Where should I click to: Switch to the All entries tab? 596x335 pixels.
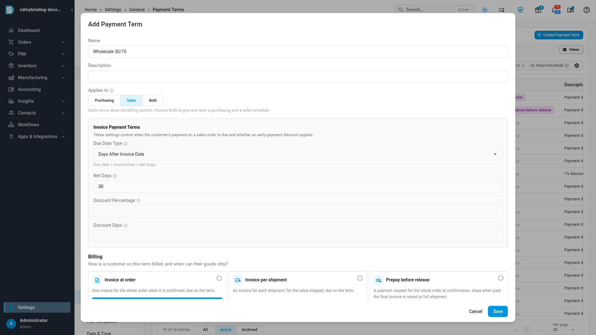pyautogui.click(x=205, y=330)
